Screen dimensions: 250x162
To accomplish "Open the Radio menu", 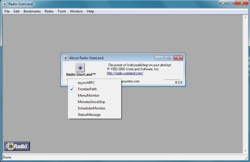I will 49,11.
